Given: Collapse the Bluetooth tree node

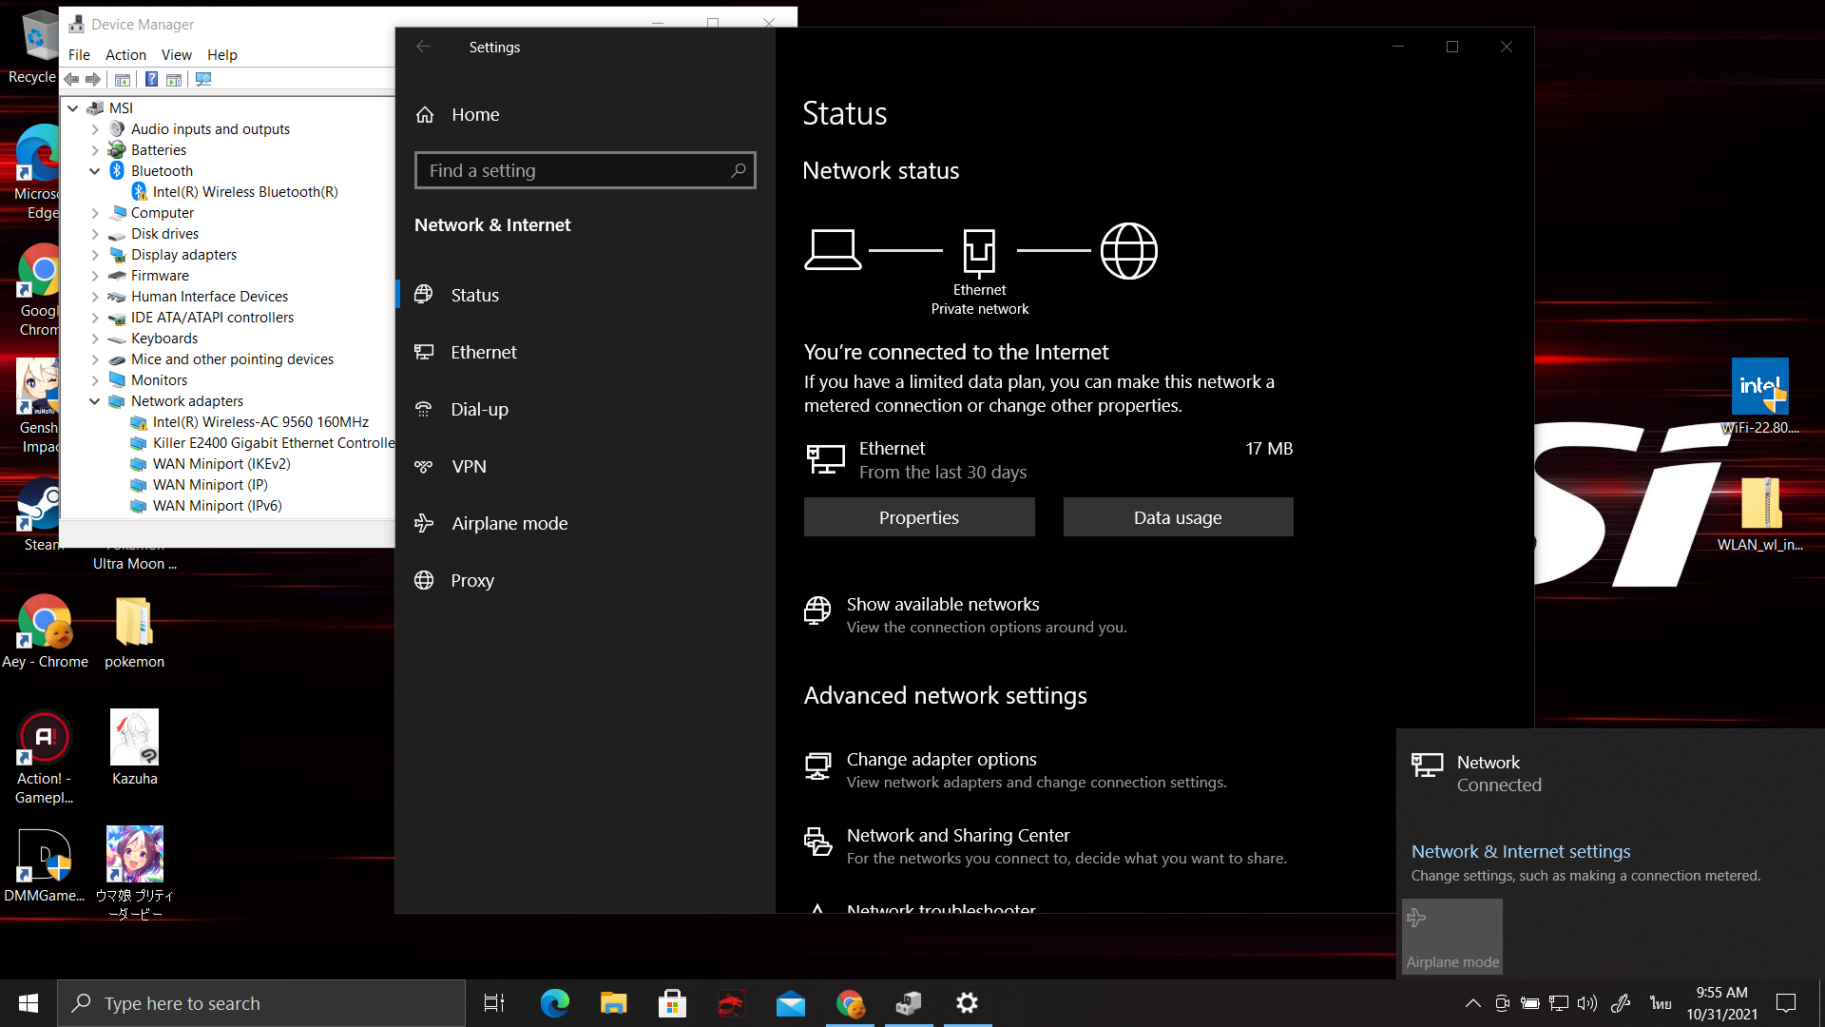Looking at the screenshot, I should pos(95,171).
